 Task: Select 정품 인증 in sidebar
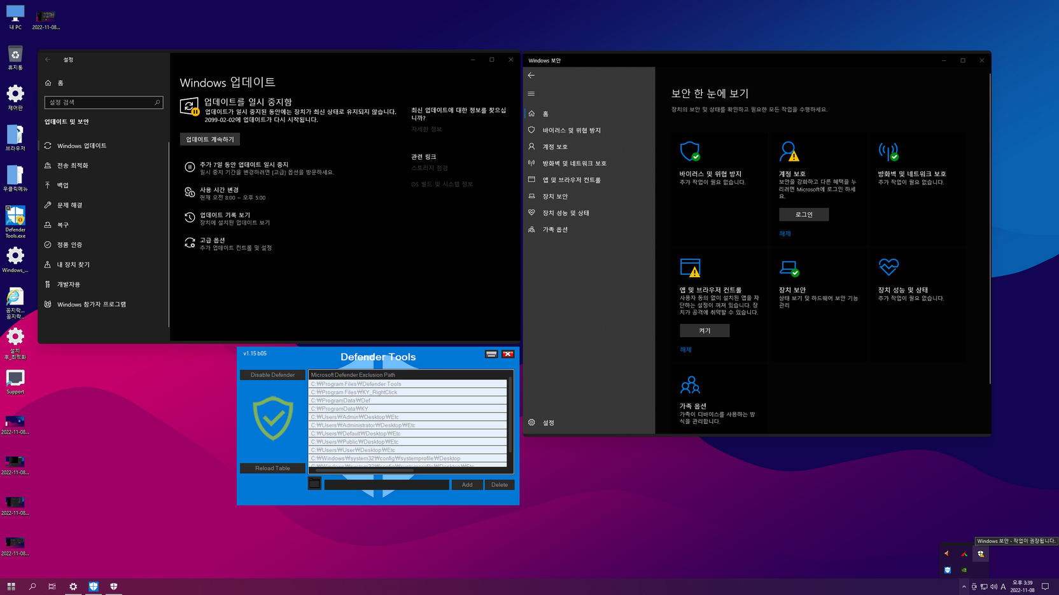[x=104, y=244]
